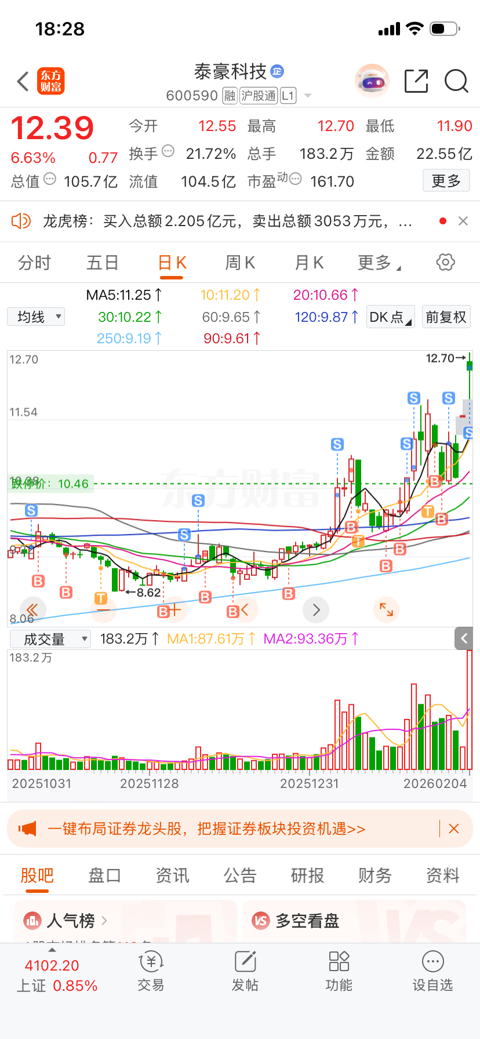Image resolution: width=480 pixels, height=1039 pixels.
Task: Open the 龙虎榜 buy/sell notice text
Action: click(228, 221)
